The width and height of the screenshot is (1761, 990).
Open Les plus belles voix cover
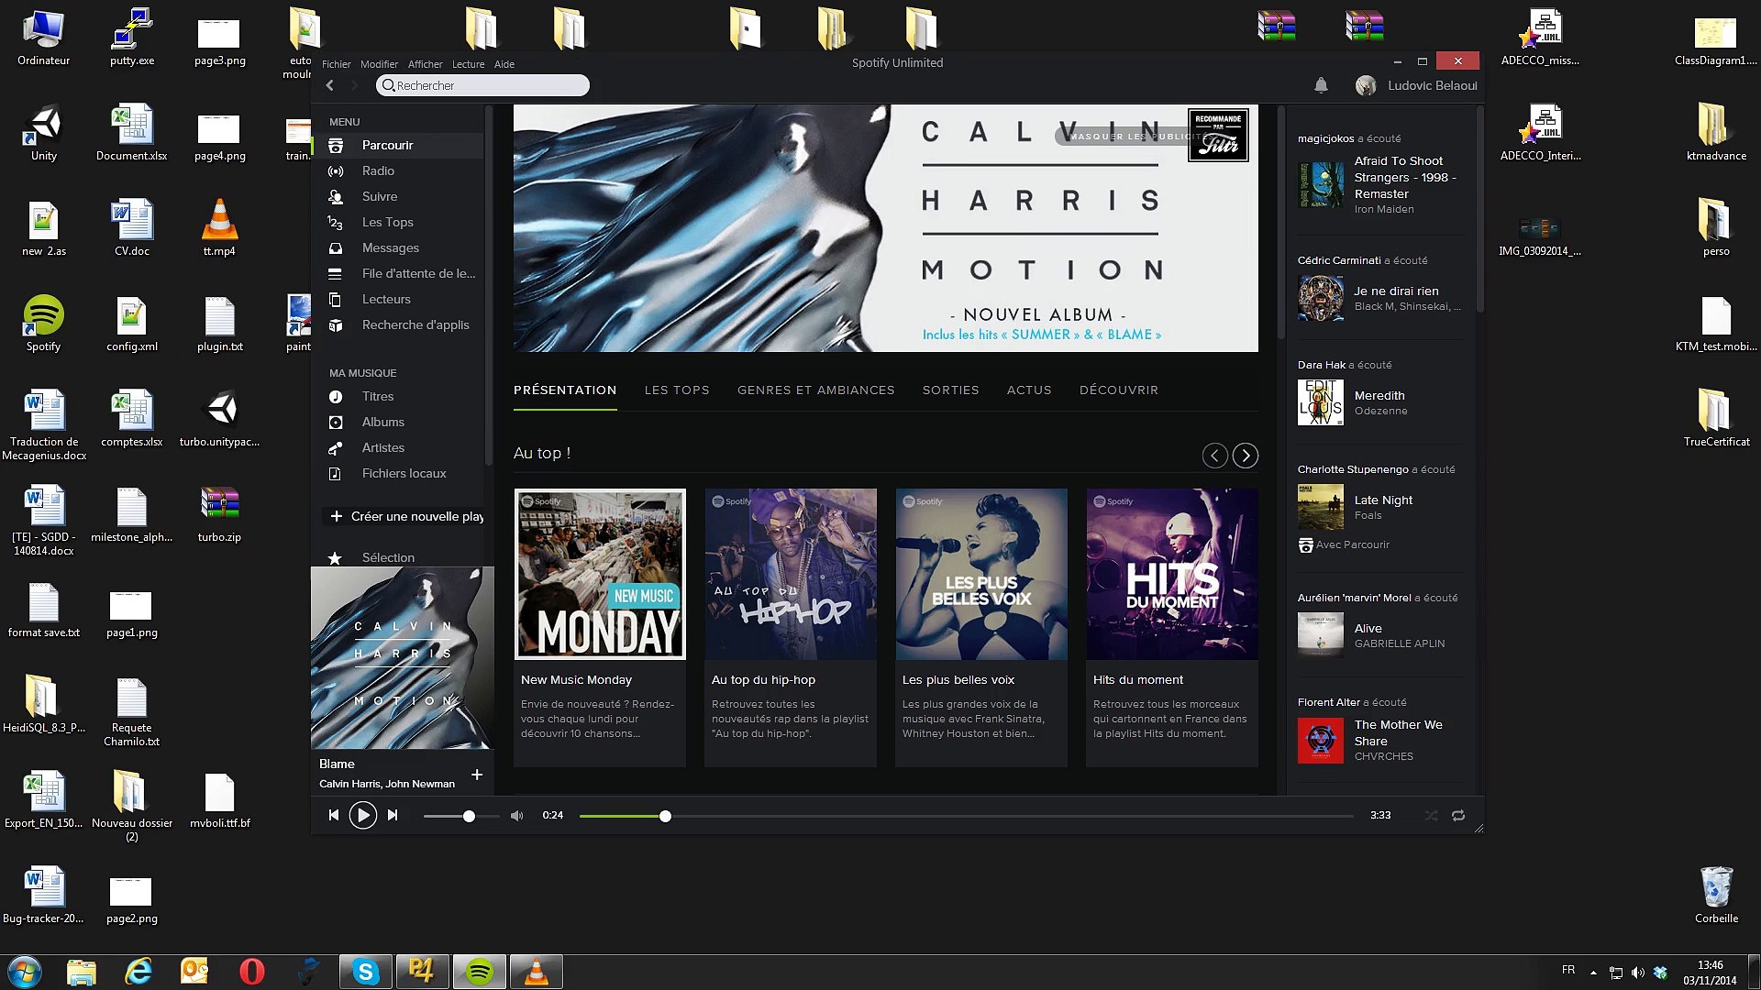tap(981, 574)
